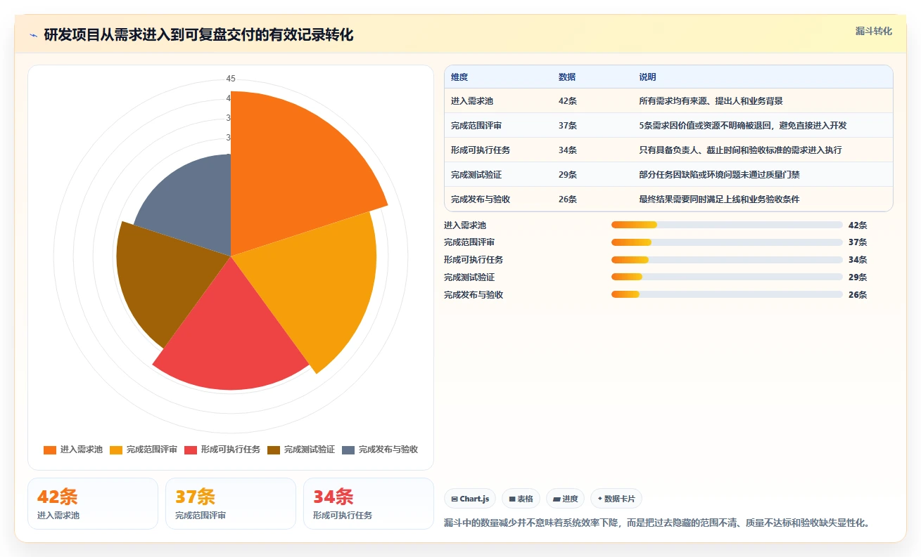Click the description starting 最终结果需要
The width and height of the screenshot is (921, 557).
click(x=719, y=199)
